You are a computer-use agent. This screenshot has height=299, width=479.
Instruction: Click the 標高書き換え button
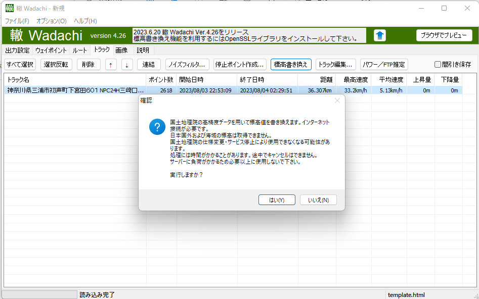tap(291, 64)
